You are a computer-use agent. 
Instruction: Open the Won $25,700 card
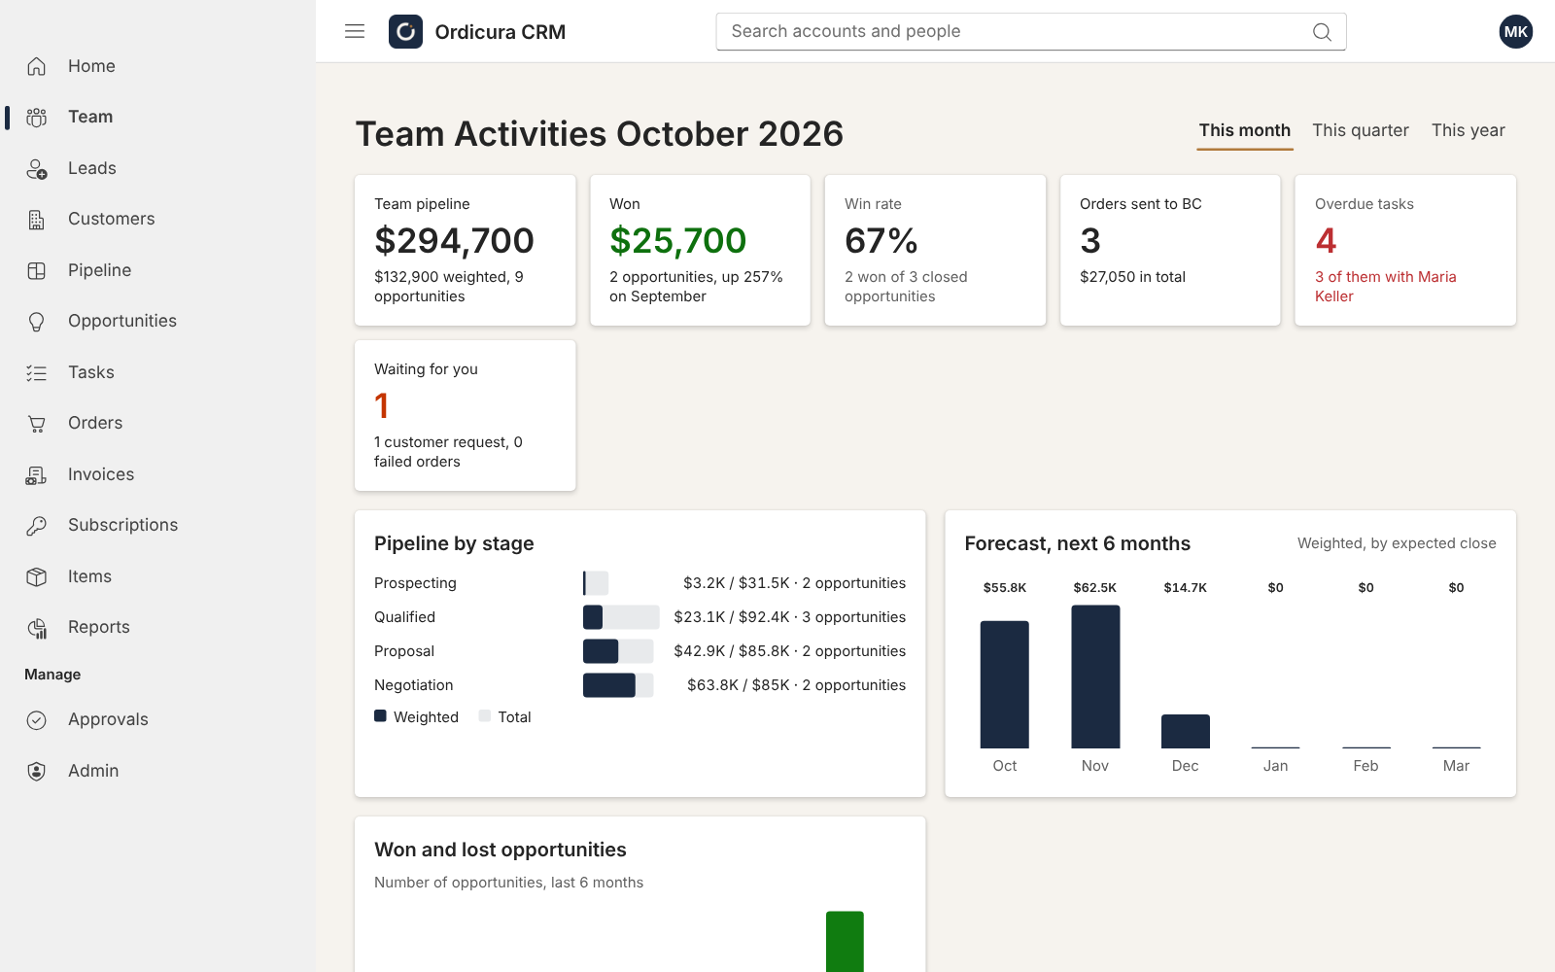click(x=701, y=251)
